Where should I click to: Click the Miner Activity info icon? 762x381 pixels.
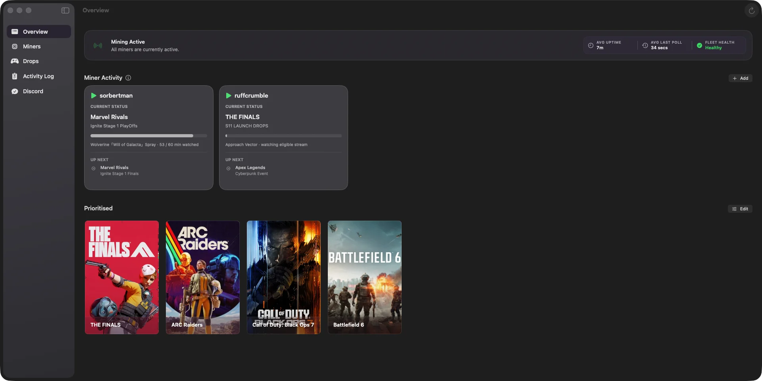(128, 78)
